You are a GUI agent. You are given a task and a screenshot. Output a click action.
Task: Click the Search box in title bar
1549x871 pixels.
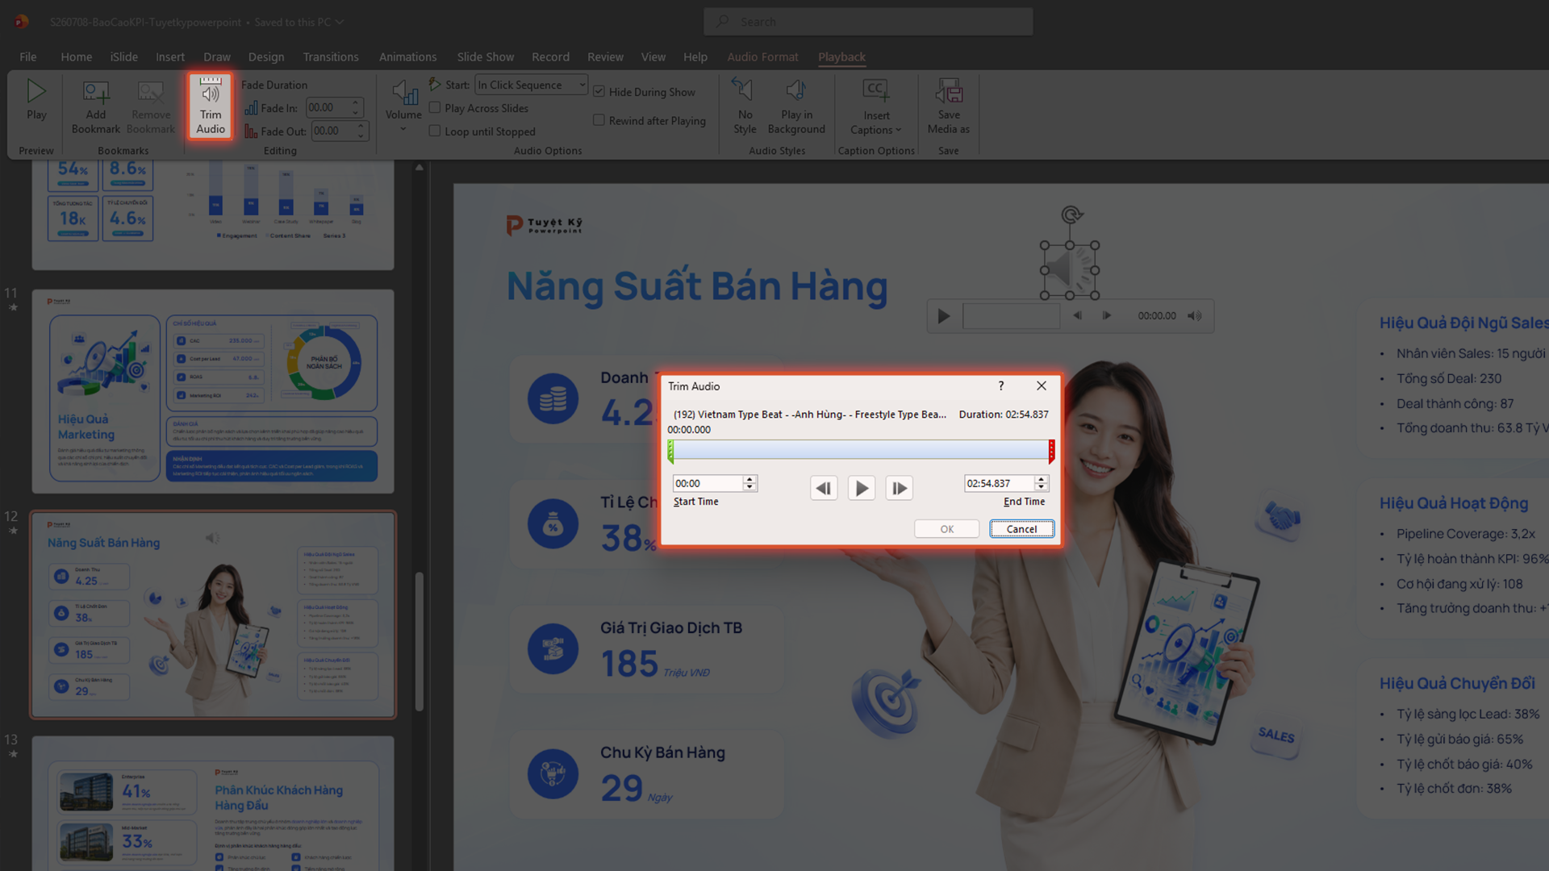click(868, 22)
